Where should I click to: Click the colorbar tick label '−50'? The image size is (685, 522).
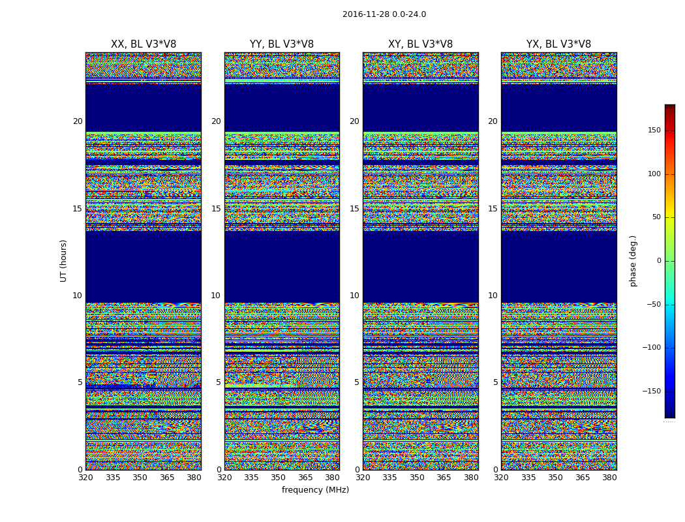[x=654, y=305]
